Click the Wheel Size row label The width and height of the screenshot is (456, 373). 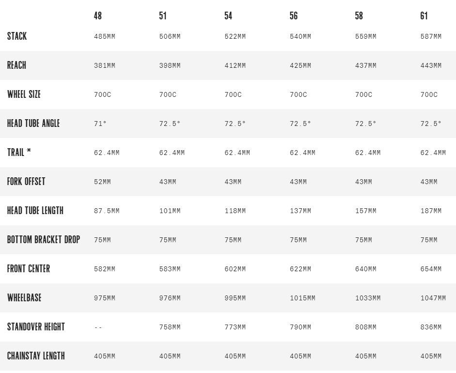click(24, 94)
